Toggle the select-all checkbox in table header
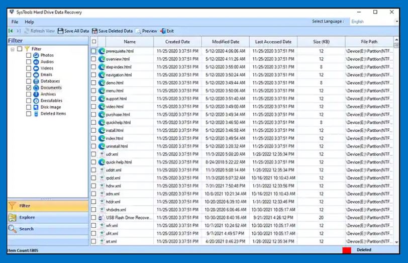 click(94, 41)
